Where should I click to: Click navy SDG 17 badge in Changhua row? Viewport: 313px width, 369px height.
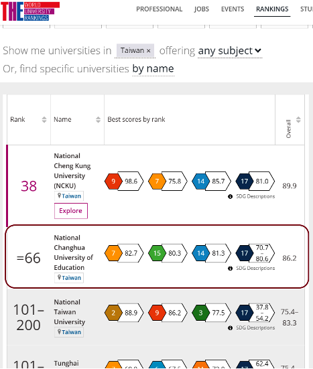click(244, 253)
